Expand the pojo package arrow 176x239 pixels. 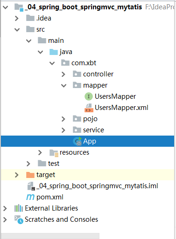63,119
